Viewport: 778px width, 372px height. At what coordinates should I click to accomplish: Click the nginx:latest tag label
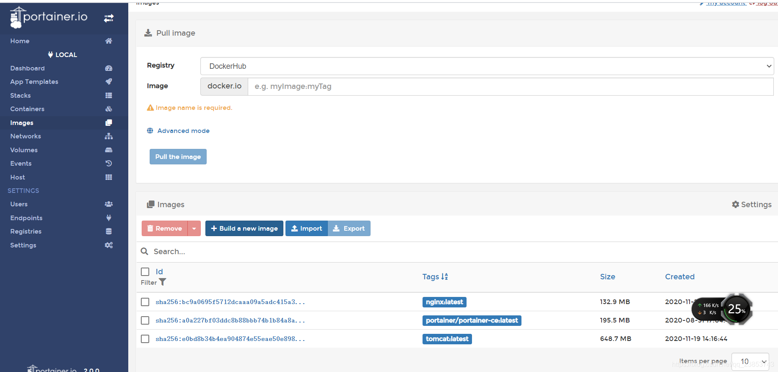tap(444, 302)
